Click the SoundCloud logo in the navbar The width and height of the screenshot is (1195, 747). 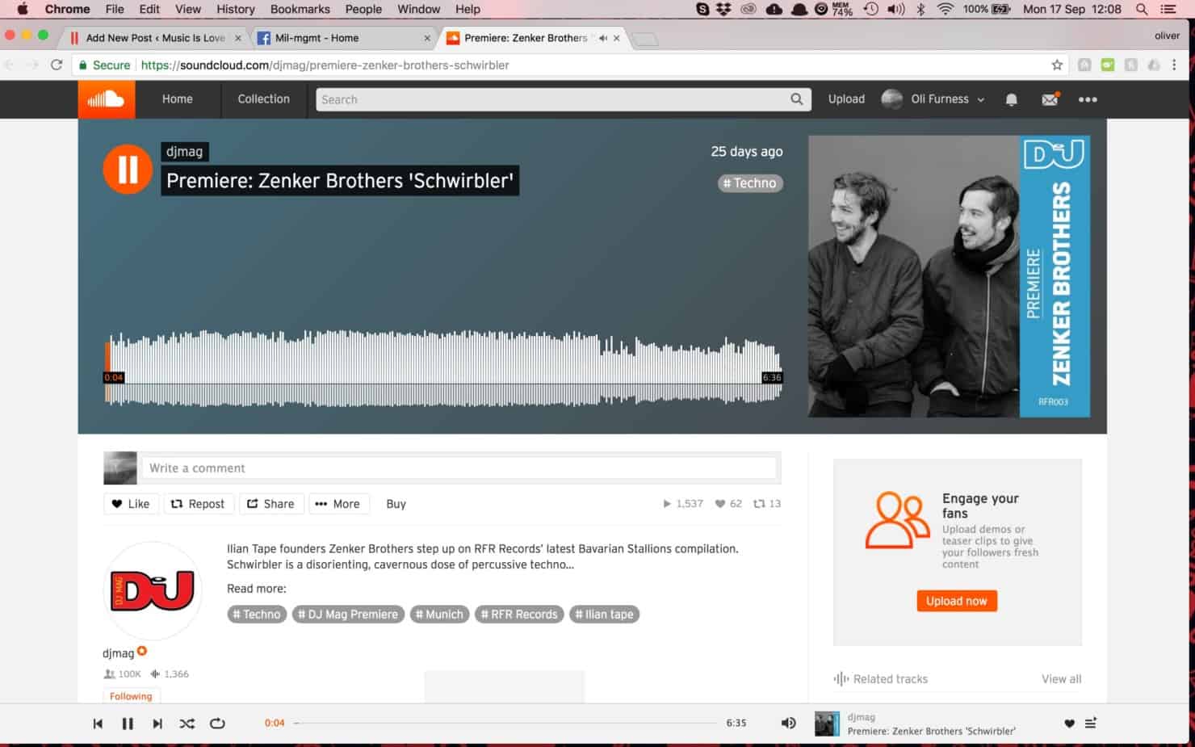106,99
